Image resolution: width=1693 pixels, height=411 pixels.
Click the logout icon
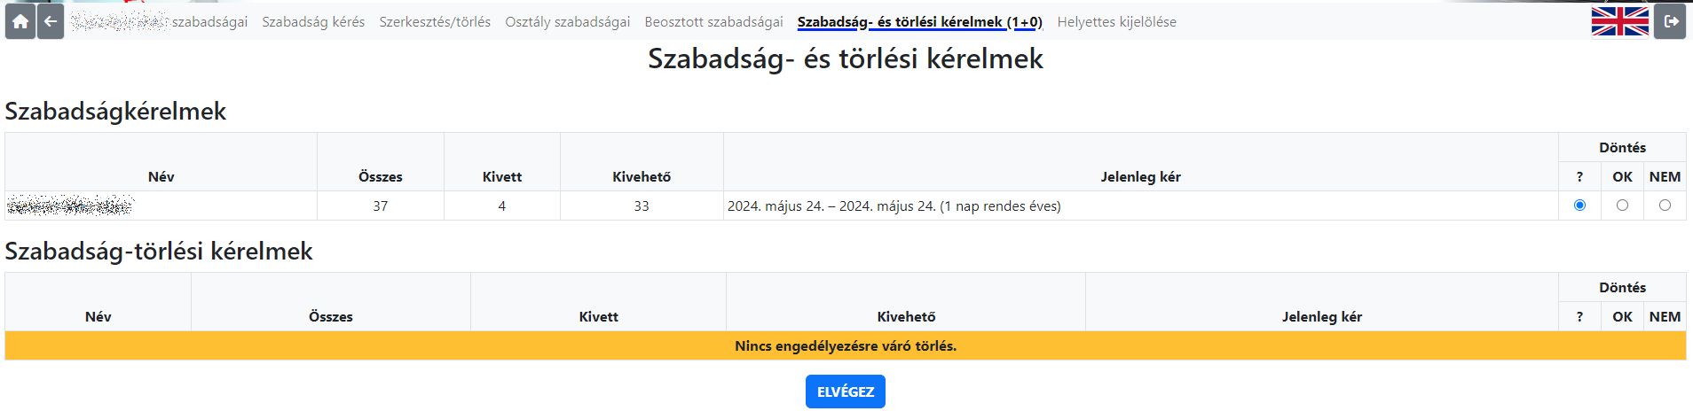[x=1670, y=22]
